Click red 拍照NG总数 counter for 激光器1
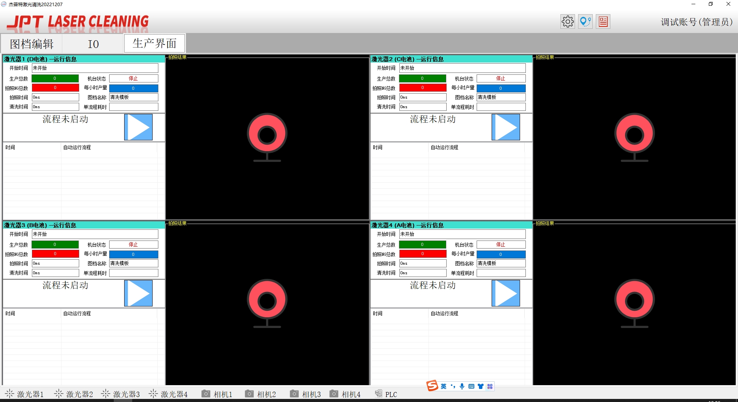This screenshot has height=402, width=738. pos(55,88)
